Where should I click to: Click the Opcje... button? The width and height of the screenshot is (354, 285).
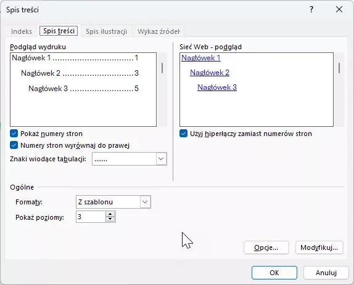[266, 247]
